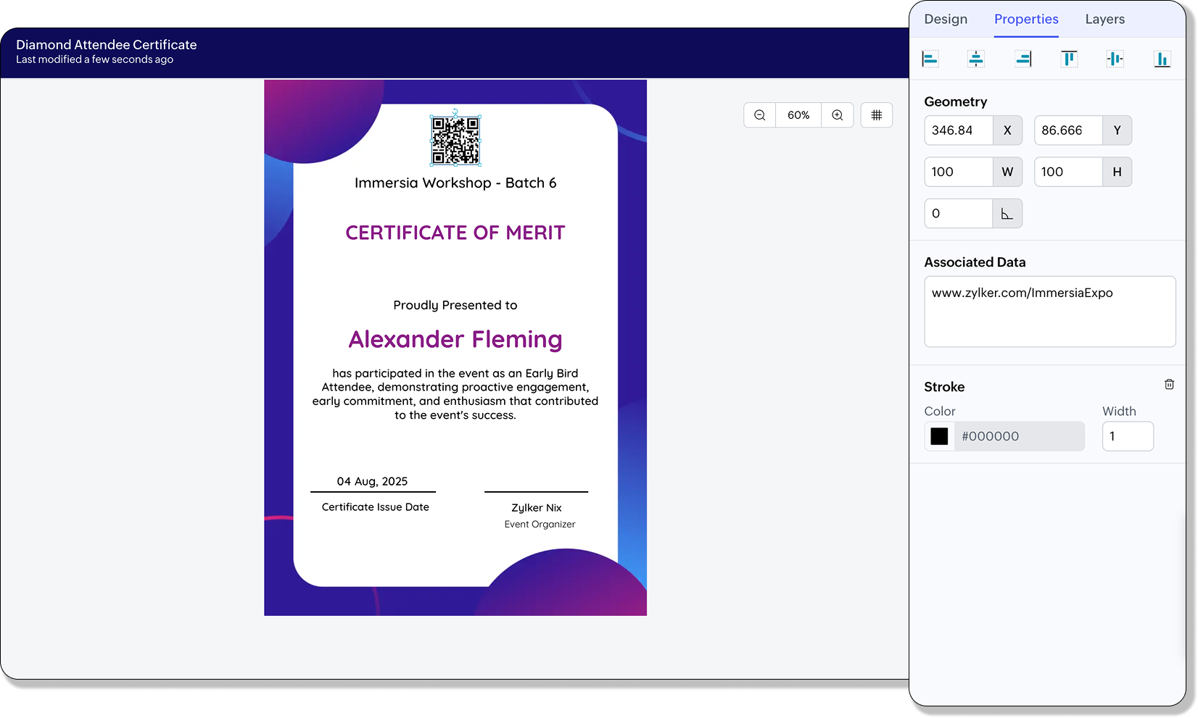The width and height of the screenshot is (1198, 718).
Task: Align selected element to left edge
Action: coord(930,59)
